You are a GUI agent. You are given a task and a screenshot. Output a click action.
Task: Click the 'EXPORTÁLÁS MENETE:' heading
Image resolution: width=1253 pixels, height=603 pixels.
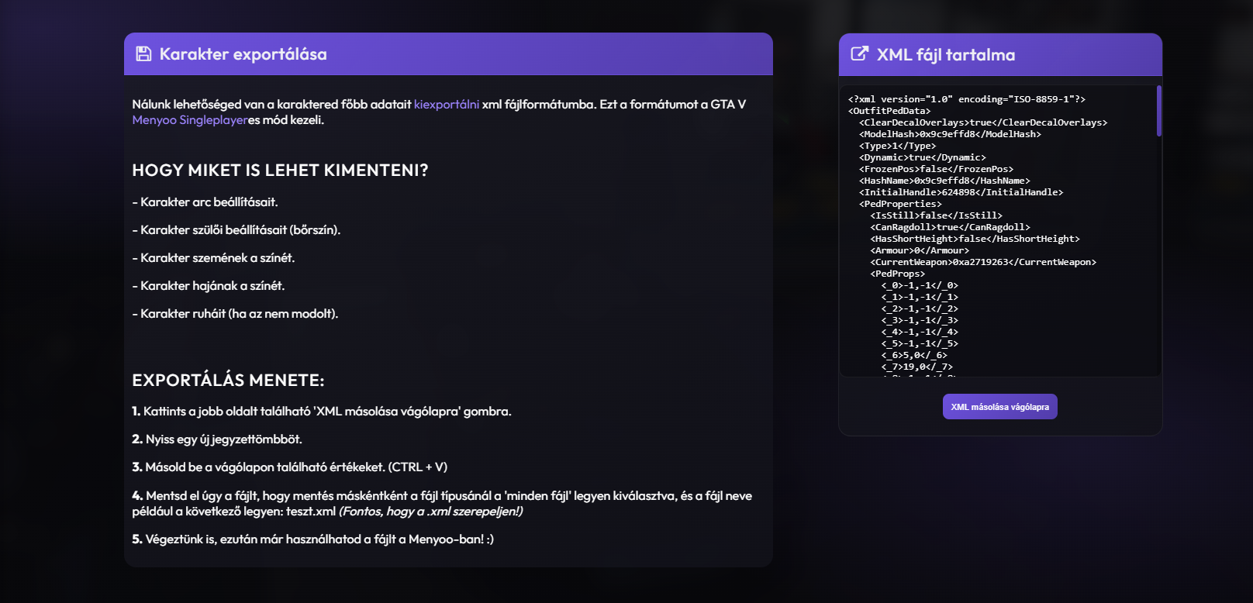(x=228, y=381)
